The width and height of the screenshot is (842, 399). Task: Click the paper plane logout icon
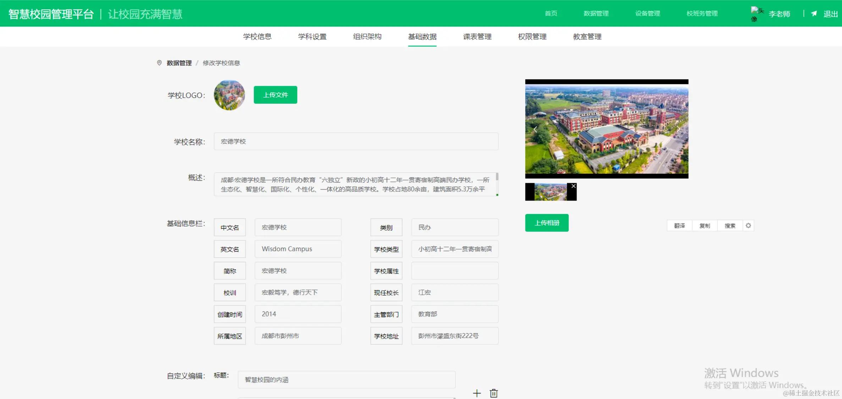pos(814,14)
